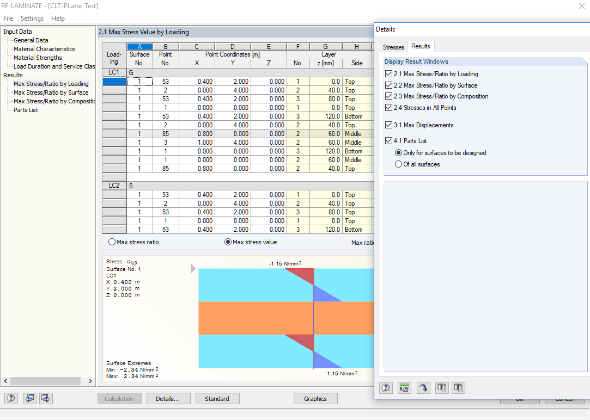
Task: Load parameters from database via icon
Action: click(458, 388)
